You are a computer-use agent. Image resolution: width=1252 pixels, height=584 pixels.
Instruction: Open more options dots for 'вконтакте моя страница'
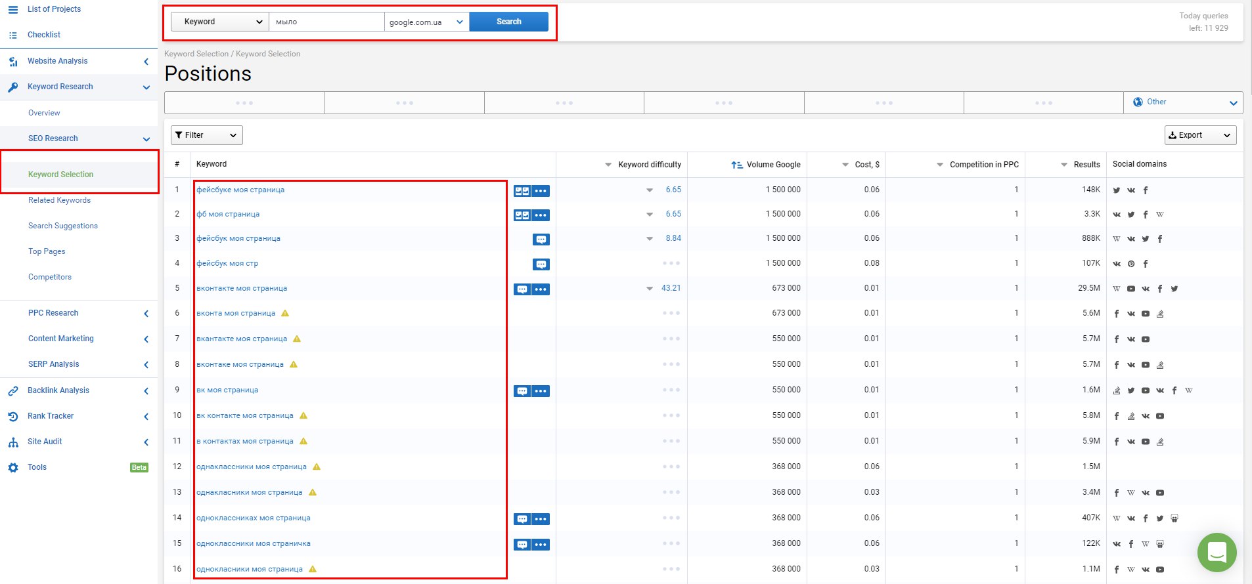point(541,289)
